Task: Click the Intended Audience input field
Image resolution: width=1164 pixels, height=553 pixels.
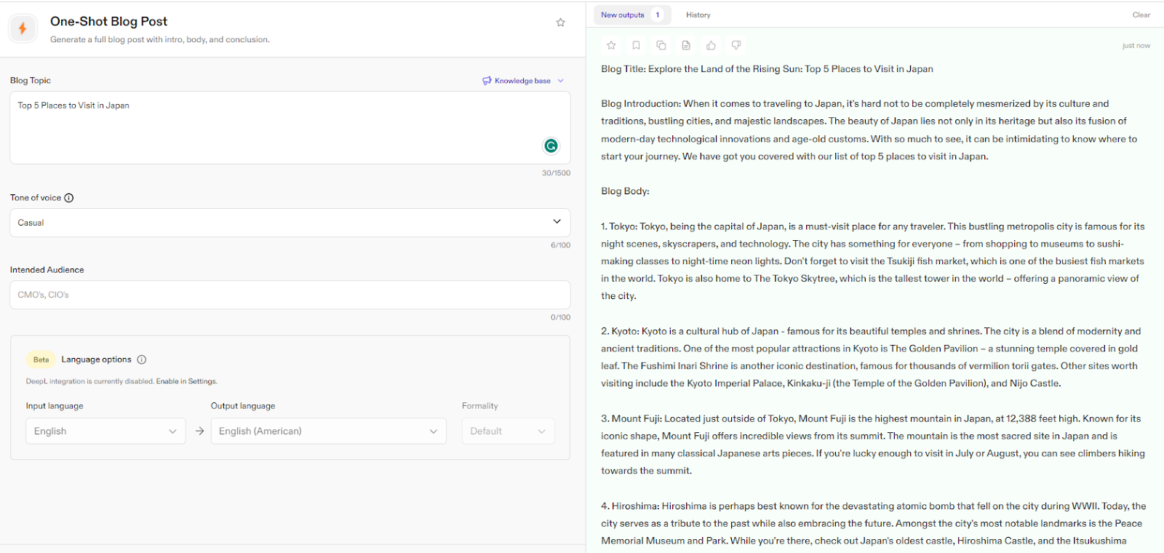Action: [290, 295]
